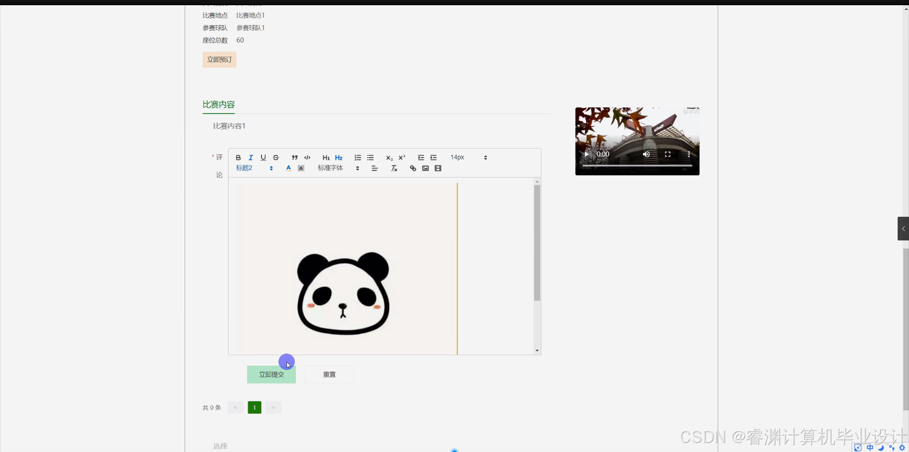Seek using the video progress bar
Screen dimensions: 909x452
click(x=637, y=166)
